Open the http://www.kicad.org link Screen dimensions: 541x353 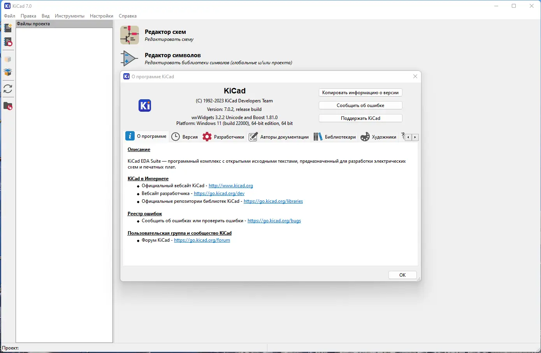[231, 186]
